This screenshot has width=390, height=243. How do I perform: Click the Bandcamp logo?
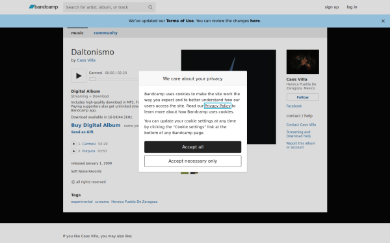coord(44,7)
